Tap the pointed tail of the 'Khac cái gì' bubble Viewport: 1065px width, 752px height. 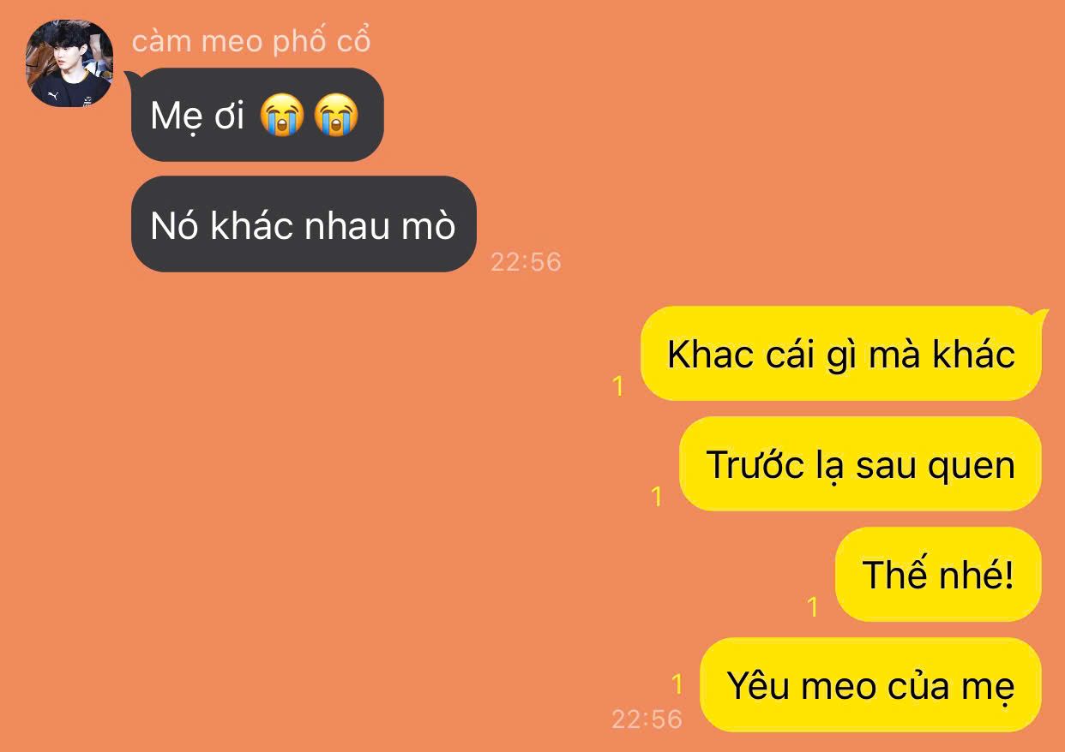pos(1040,316)
